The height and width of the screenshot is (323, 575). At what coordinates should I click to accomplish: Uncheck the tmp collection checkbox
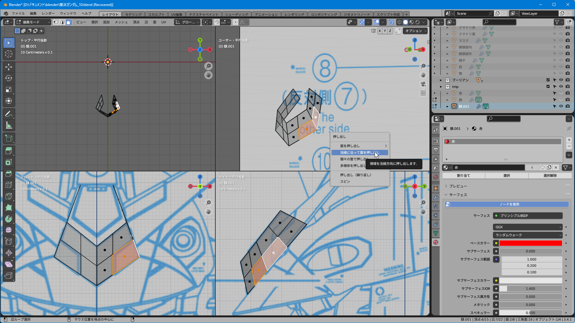pyautogui.click(x=548, y=86)
